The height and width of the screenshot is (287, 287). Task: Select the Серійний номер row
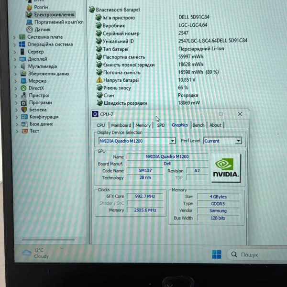pyautogui.click(x=142, y=33)
